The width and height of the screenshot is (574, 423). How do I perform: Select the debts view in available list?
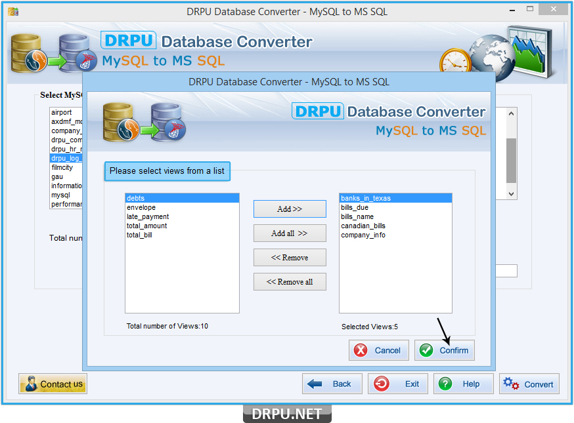[182, 198]
